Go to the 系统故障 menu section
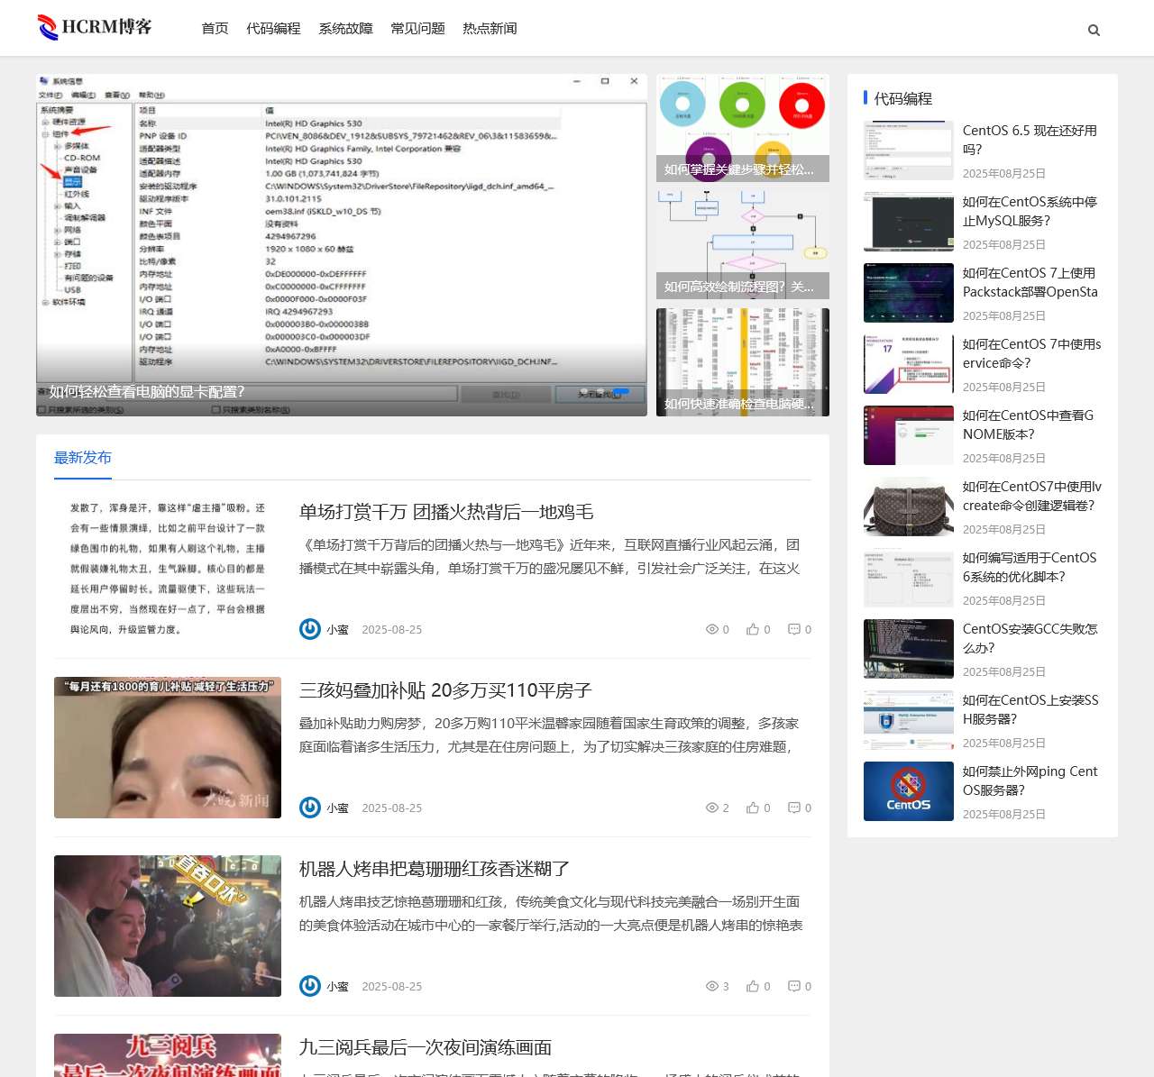Viewport: 1154px width, 1077px height. pyautogui.click(x=345, y=29)
